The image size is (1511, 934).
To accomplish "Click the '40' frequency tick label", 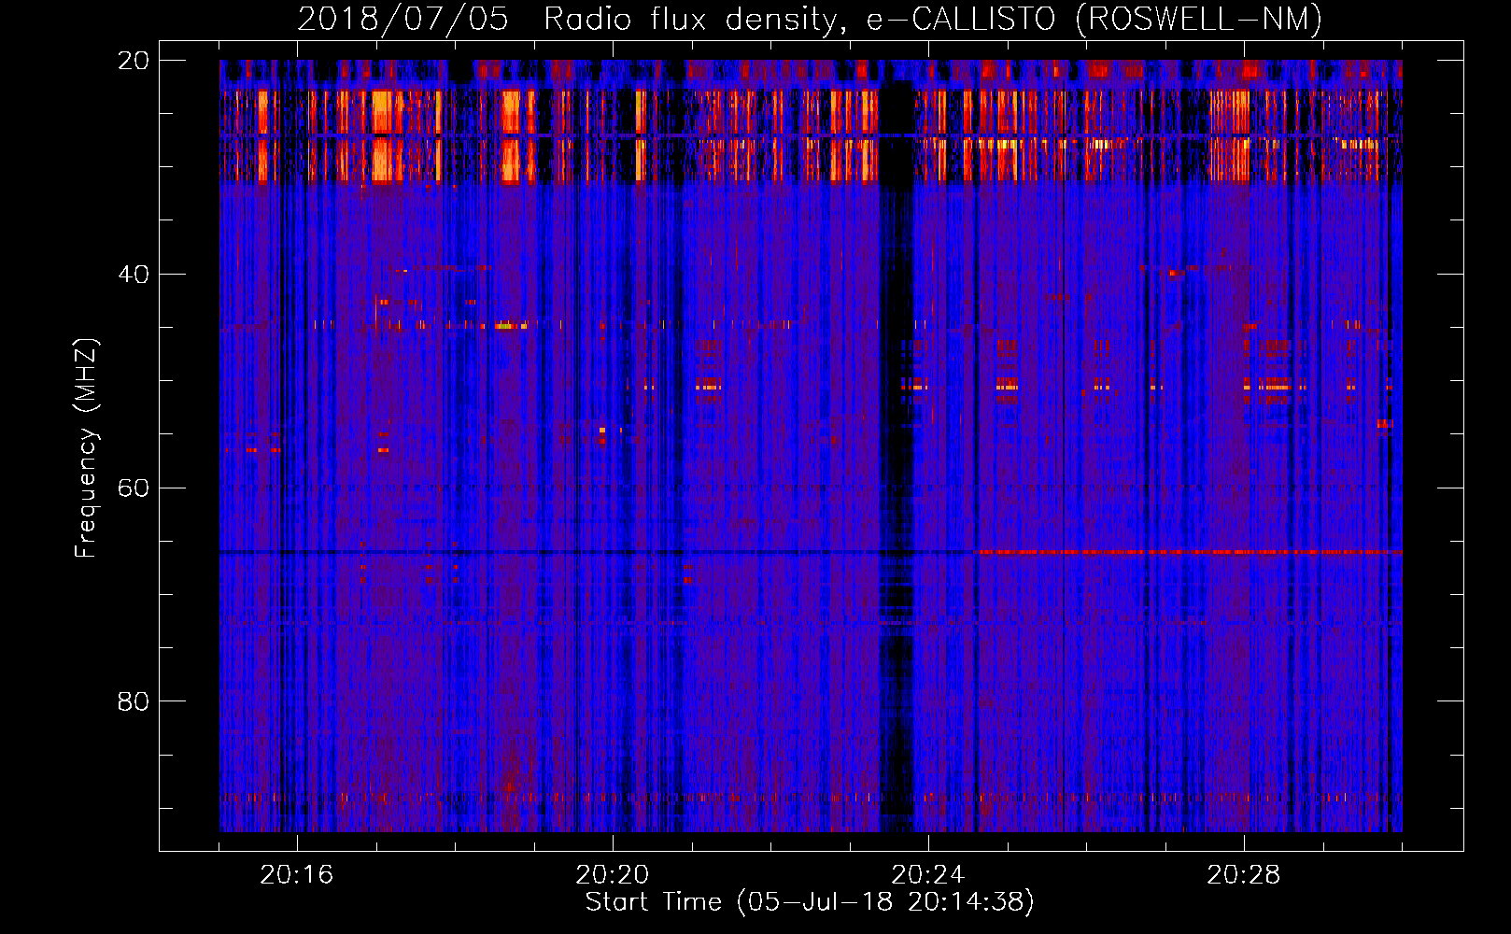I will [x=133, y=274].
